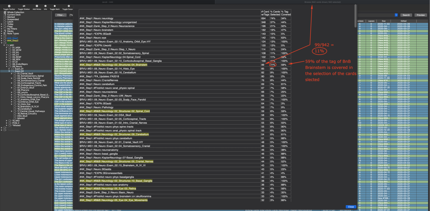Click the Search button in browser
Screen dimensions: 430x211
(x=406, y=15)
